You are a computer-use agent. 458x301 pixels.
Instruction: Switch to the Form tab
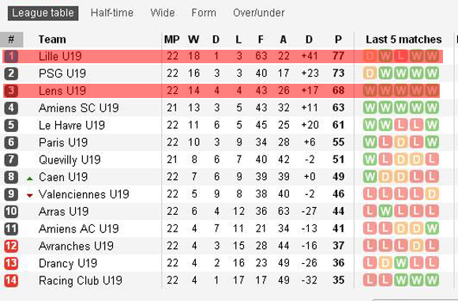204,13
